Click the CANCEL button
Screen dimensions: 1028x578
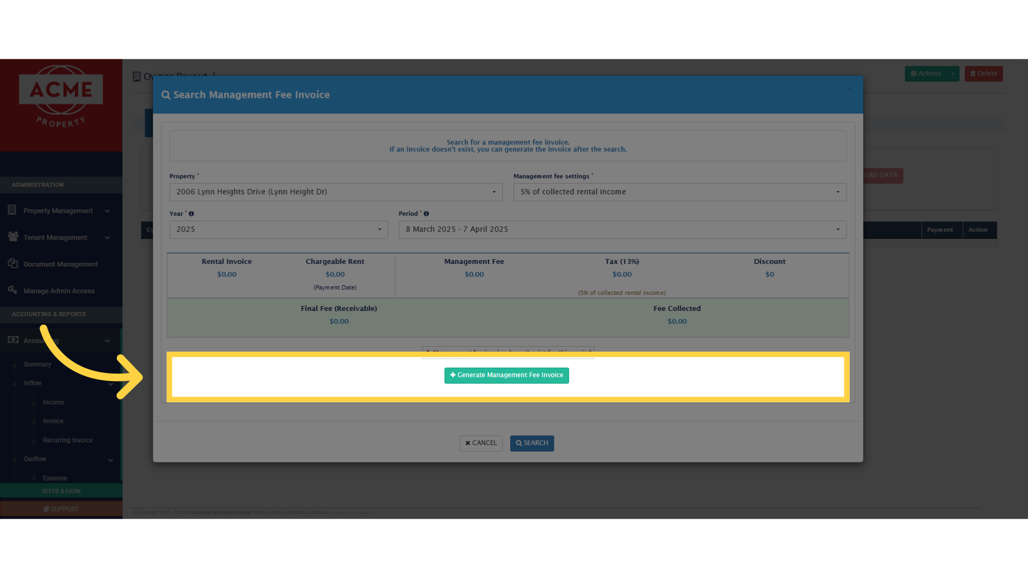[481, 443]
